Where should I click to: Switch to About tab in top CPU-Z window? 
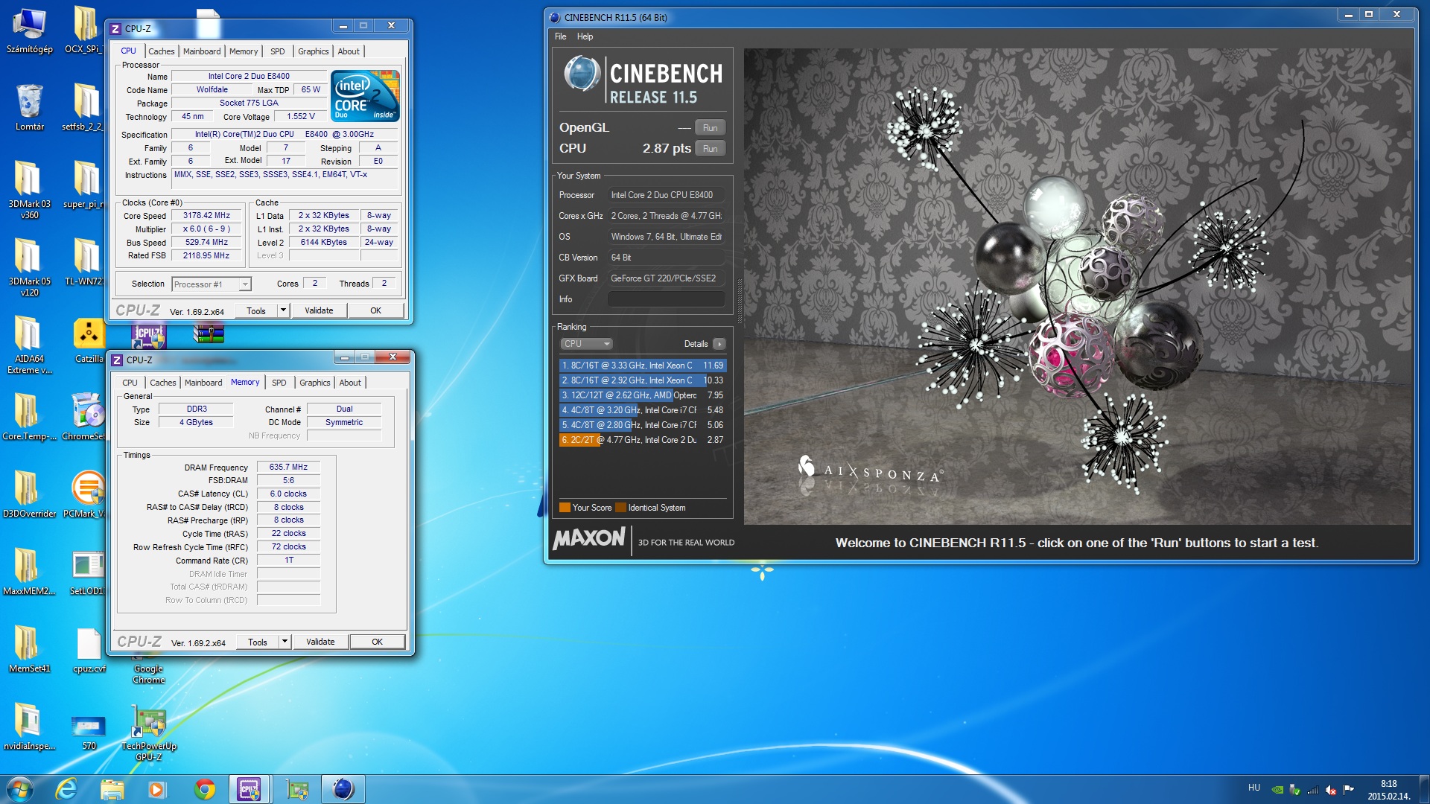349,51
